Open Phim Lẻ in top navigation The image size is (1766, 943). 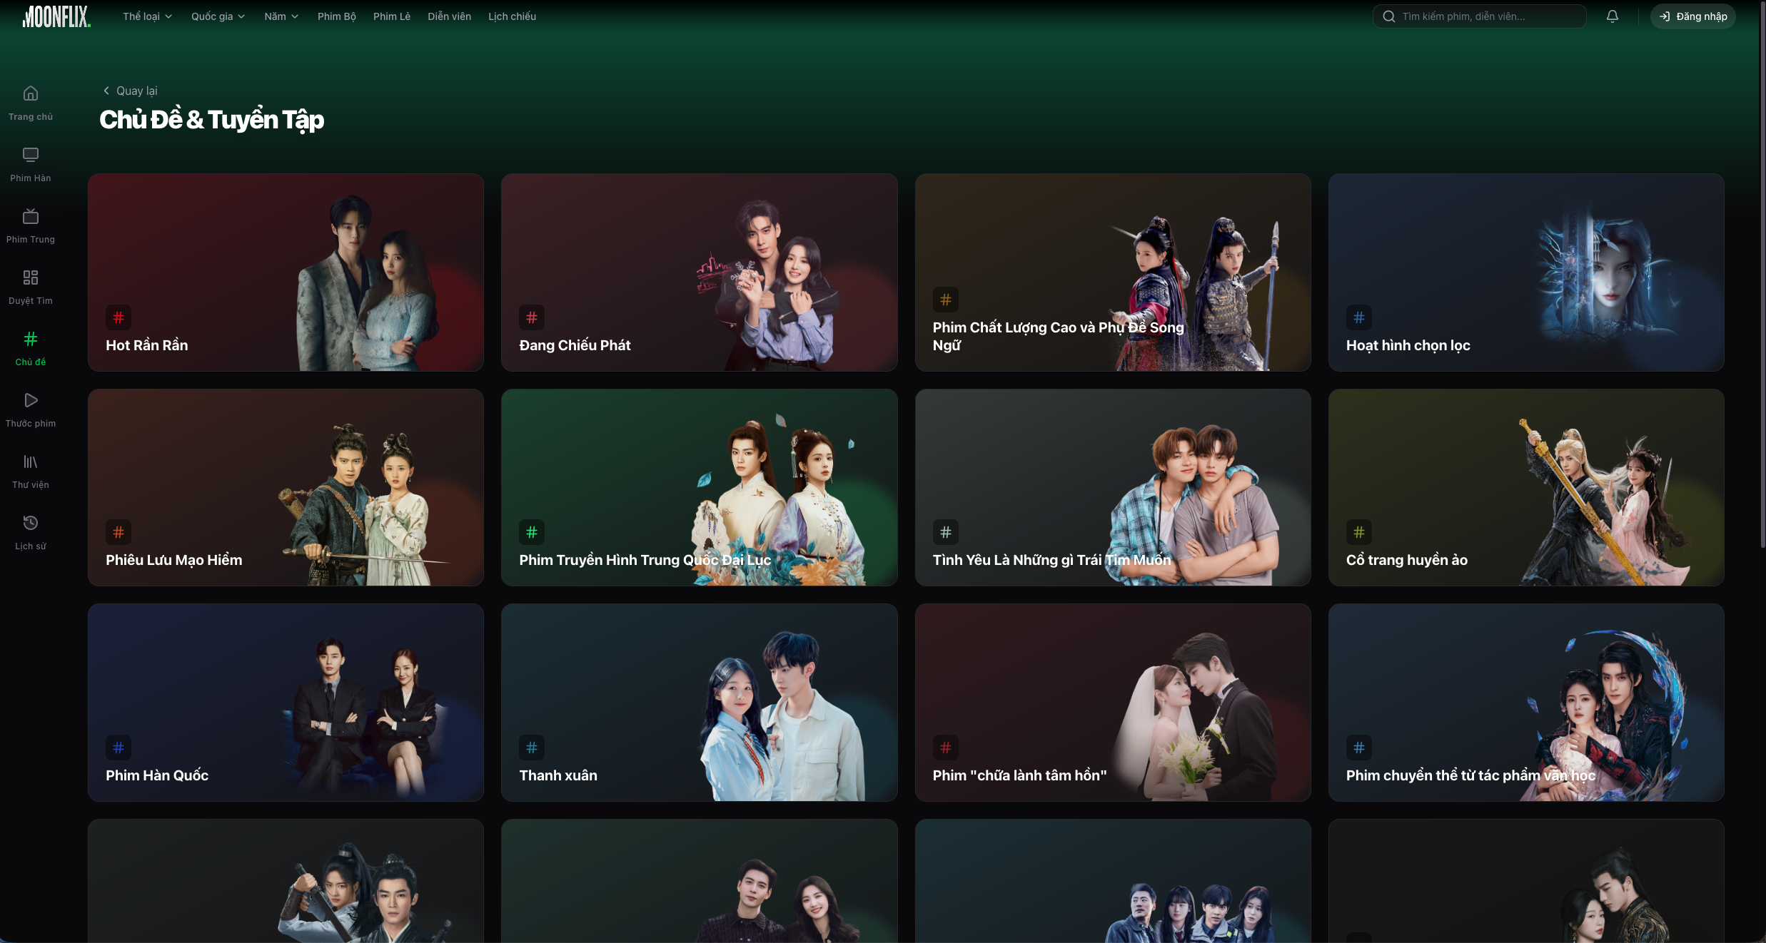(x=392, y=16)
